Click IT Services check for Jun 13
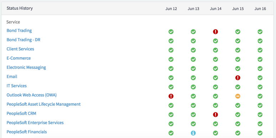 point(193,87)
